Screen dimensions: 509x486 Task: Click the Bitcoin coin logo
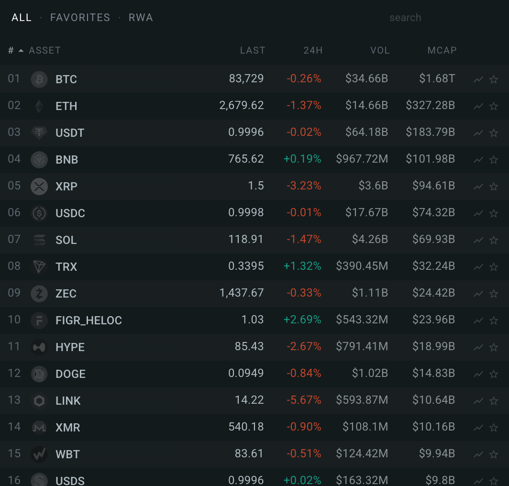pyautogui.click(x=39, y=79)
